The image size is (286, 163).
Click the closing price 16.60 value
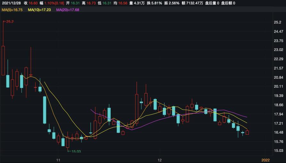point(33,3)
